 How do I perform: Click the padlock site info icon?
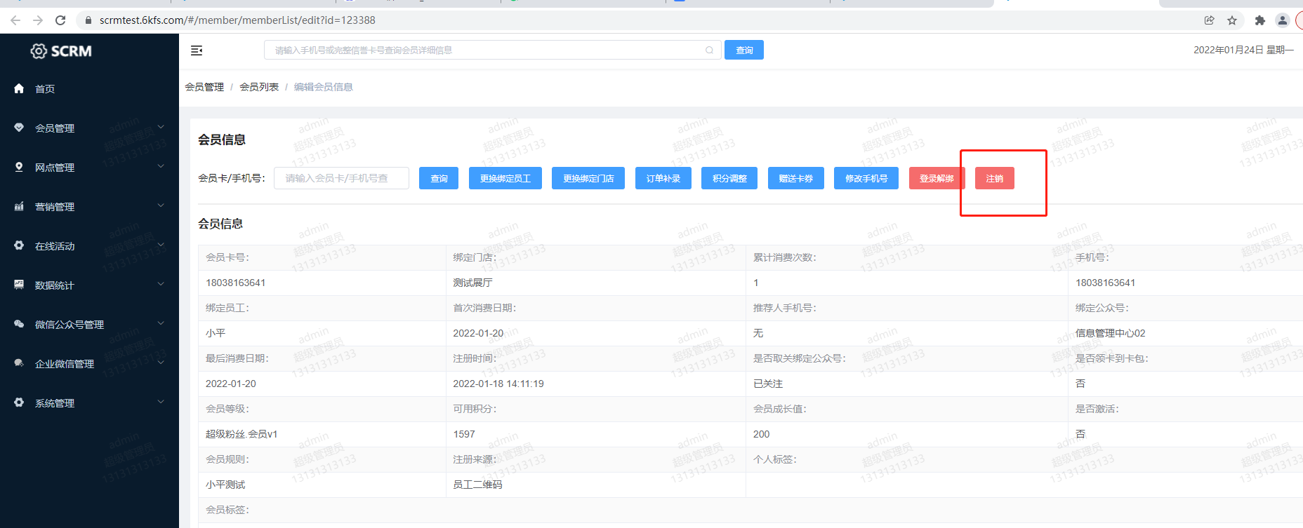[x=88, y=20]
